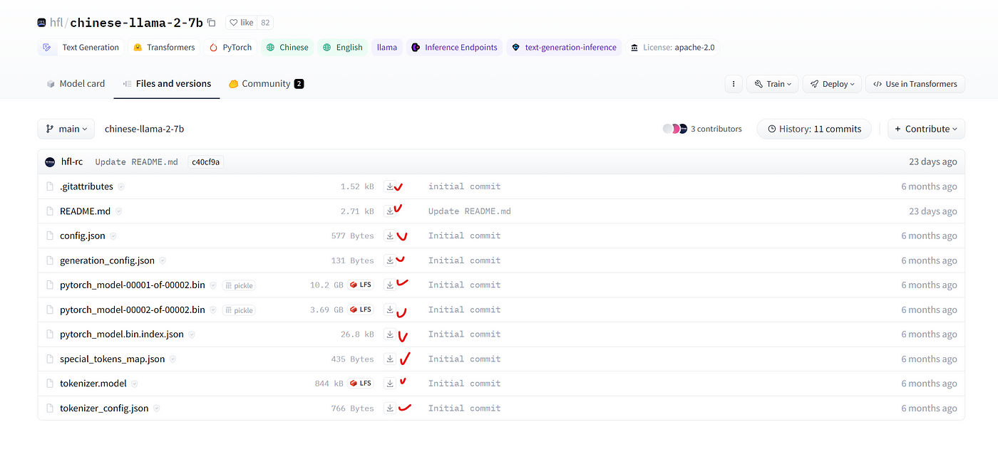This screenshot has height=471, width=998.
Task: Open the three-dot more options menu
Action: click(x=734, y=84)
